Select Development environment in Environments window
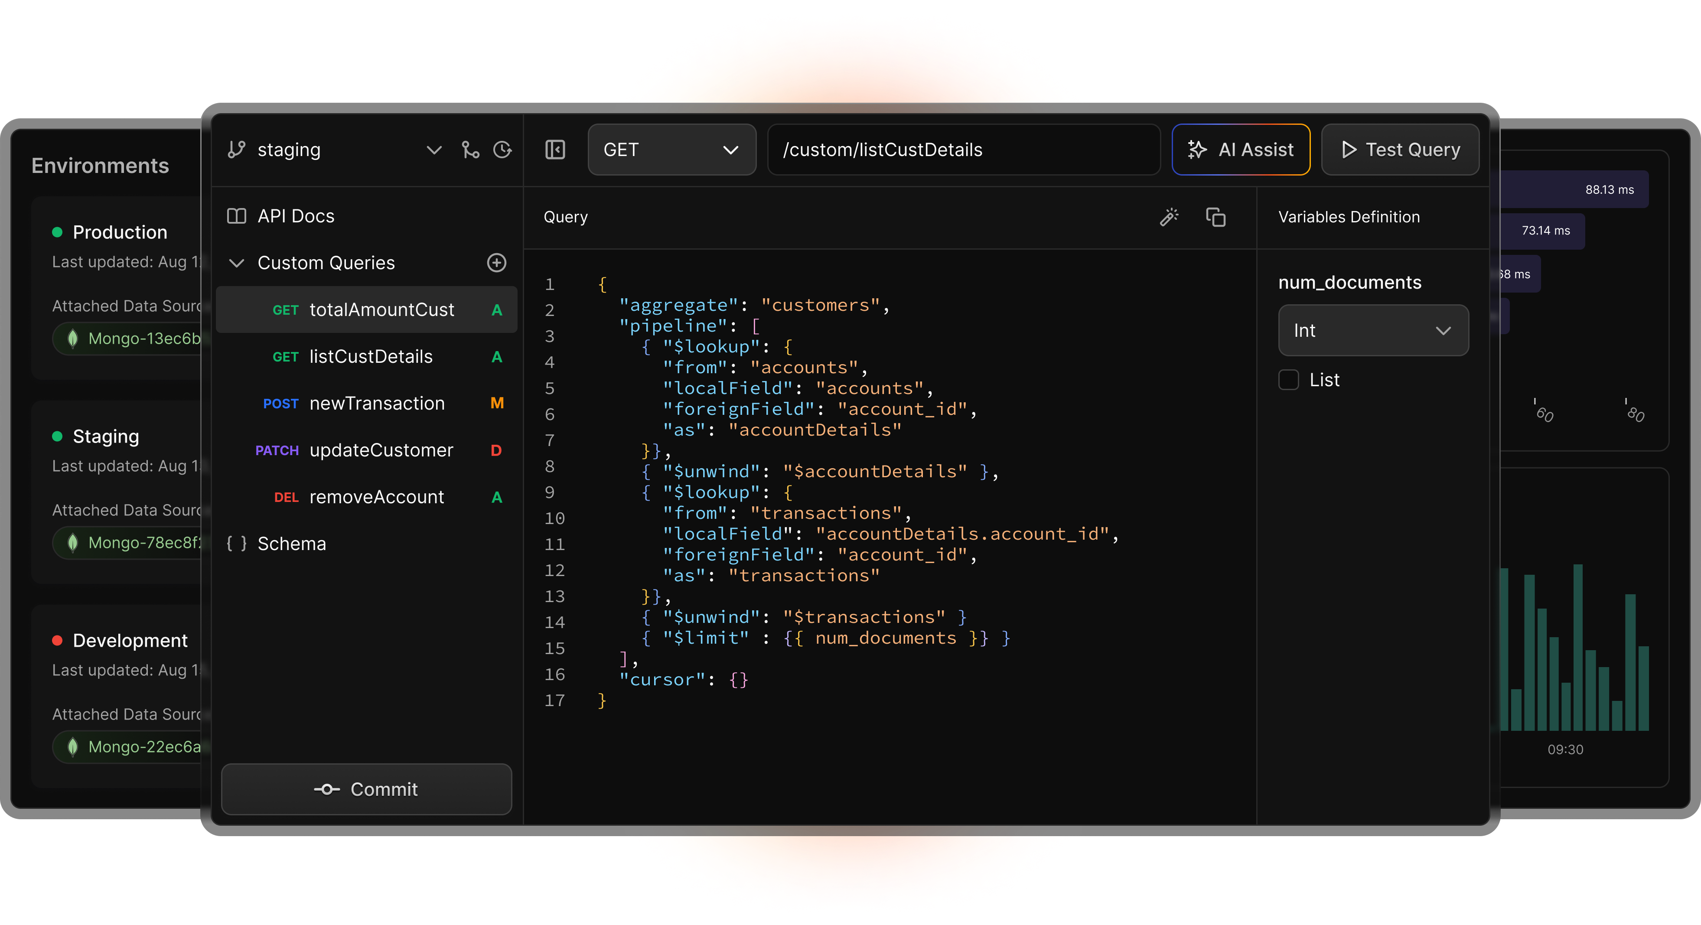Viewport: 1701px width, 925px height. pyautogui.click(x=130, y=641)
